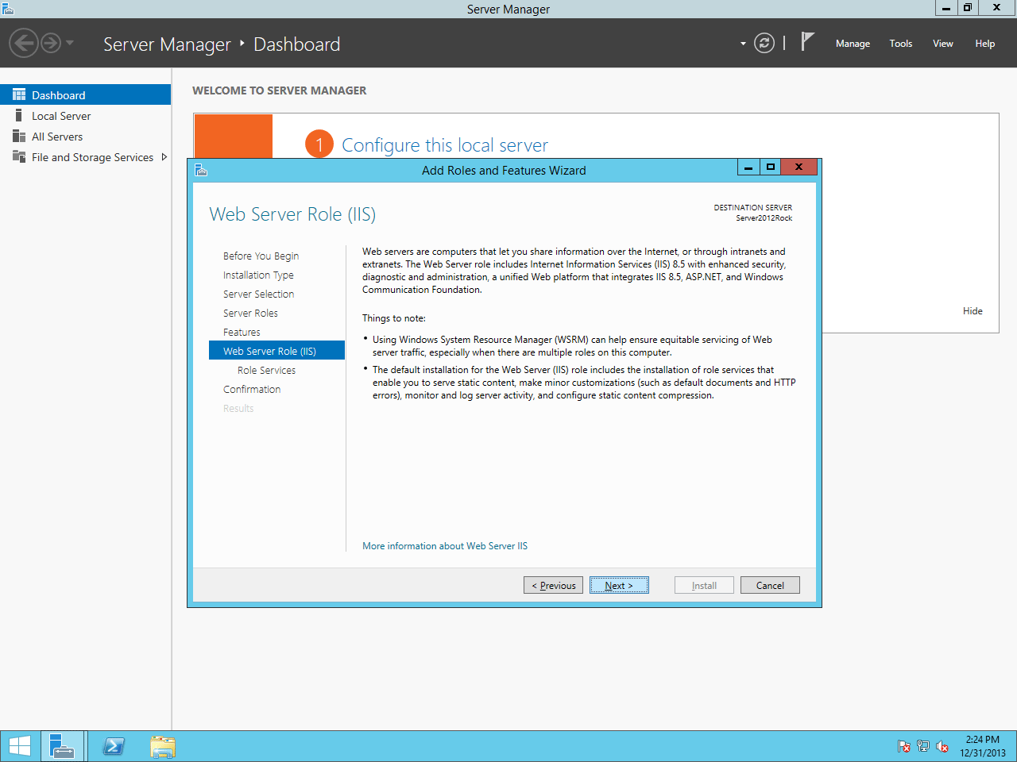The height and width of the screenshot is (762, 1017).
Task: Click the File and Storage Services icon
Action: 19,157
